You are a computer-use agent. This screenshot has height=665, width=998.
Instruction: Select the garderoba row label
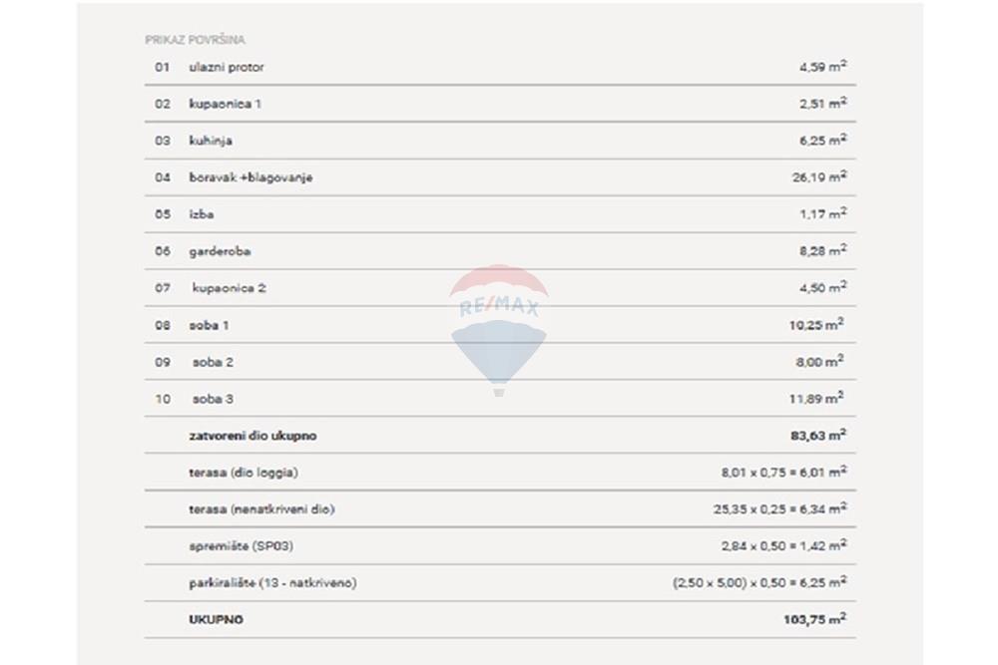click(x=220, y=251)
